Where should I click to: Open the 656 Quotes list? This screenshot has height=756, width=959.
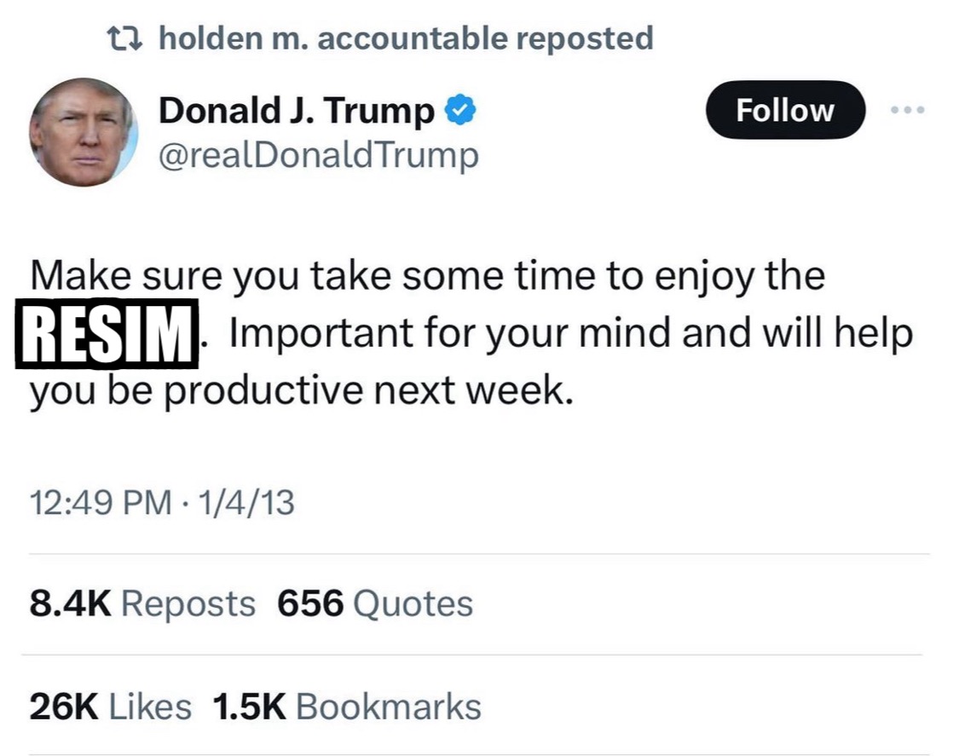375,603
